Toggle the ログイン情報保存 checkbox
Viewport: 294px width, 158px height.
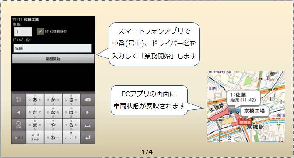40,31
